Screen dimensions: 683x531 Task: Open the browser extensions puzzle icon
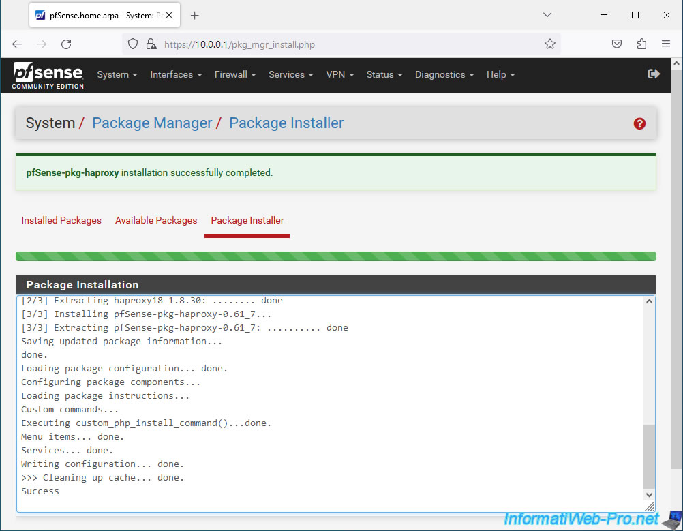pos(641,44)
